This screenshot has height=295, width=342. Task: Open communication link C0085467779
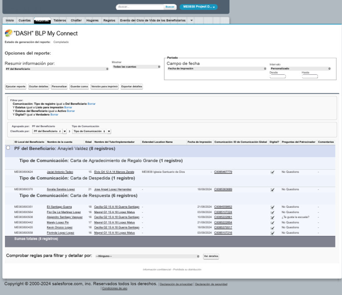tap(223, 172)
